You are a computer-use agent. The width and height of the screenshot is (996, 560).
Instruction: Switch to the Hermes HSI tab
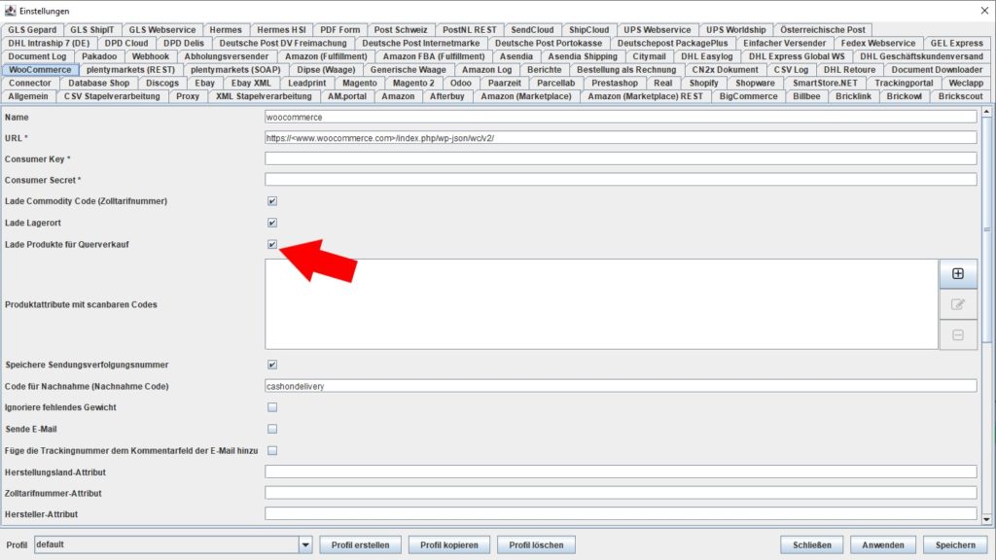coord(281,30)
